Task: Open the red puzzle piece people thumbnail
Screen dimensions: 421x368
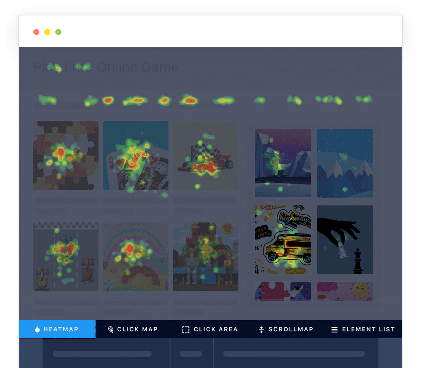Action: coord(283,291)
